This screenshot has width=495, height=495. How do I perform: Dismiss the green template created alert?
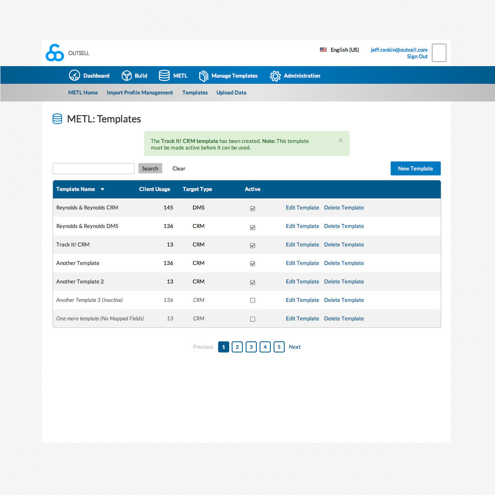coord(341,140)
